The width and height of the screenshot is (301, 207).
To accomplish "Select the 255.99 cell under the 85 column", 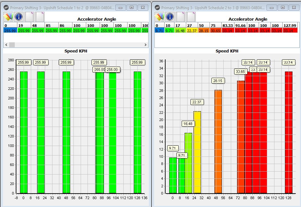I will (x=51, y=31).
